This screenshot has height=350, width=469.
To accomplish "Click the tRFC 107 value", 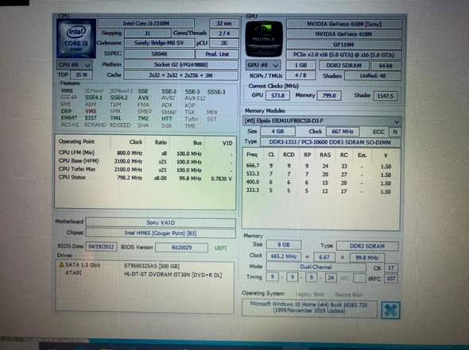I will pos(391,279).
